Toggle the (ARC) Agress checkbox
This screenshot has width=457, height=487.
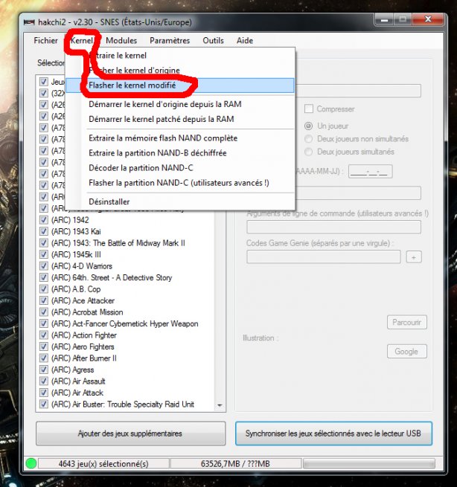click(x=43, y=370)
